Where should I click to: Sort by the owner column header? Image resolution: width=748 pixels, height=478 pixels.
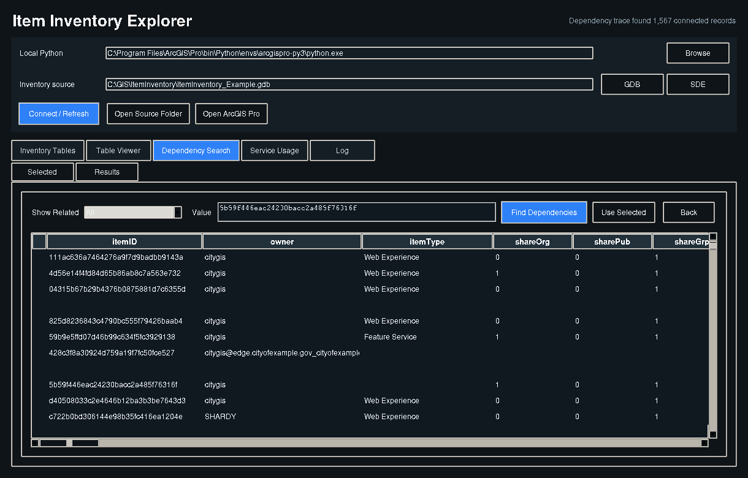pyautogui.click(x=282, y=242)
